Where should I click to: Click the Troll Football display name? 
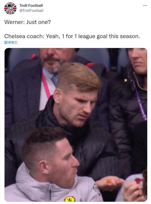31,6
